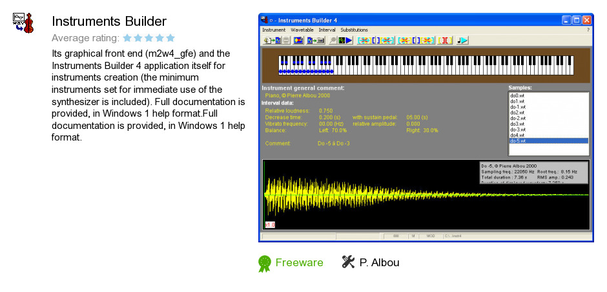This screenshot has width=607, height=292.
Task: Click the Vibrato frequency 00.00 (Hz) value
Action: (331, 124)
